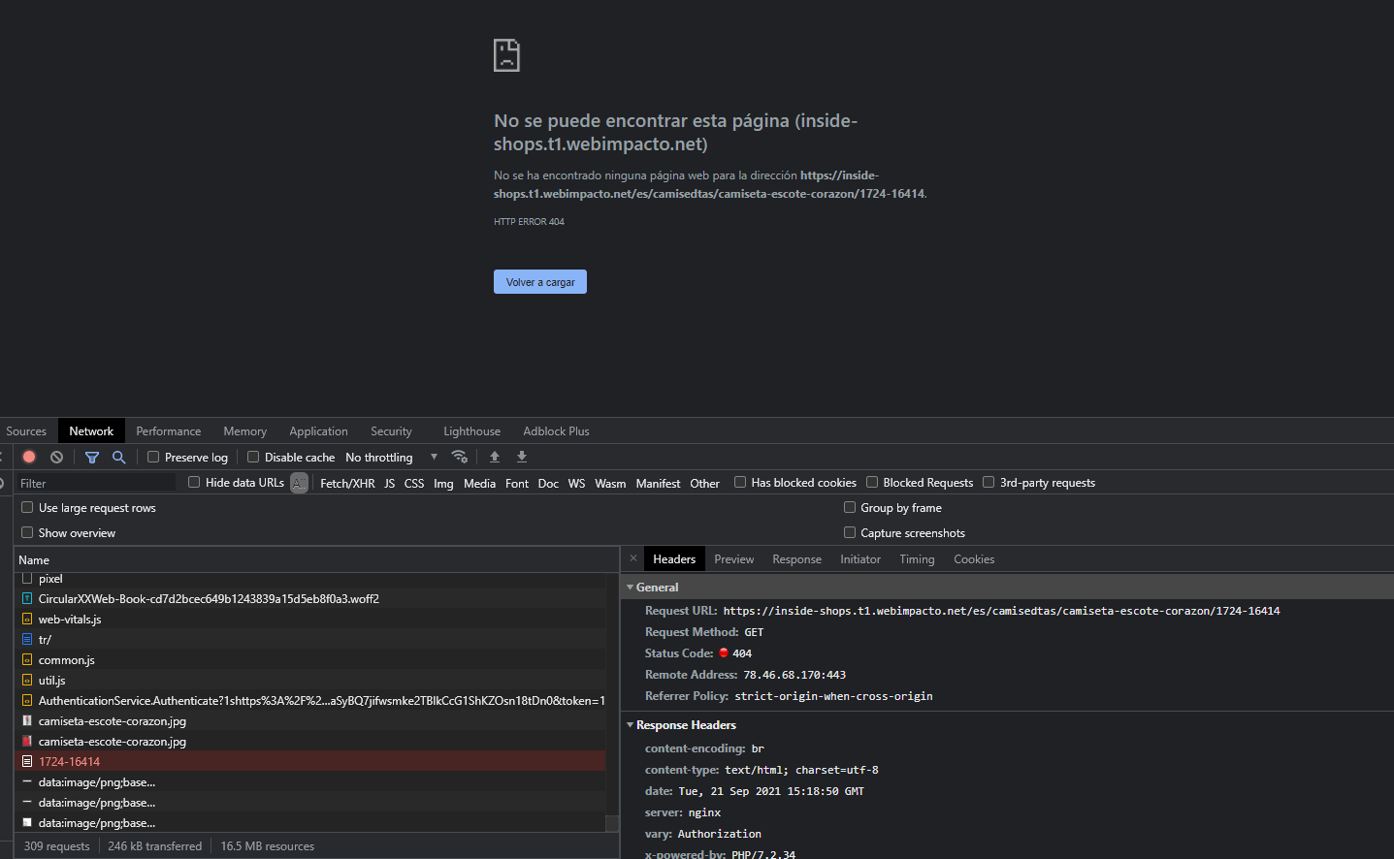Check Blocked Requests option
Screen dimensions: 1394x859
872,482
